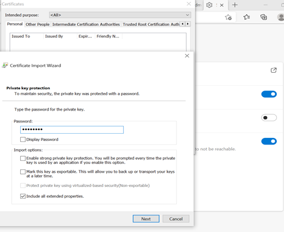The height and width of the screenshot is (232, 284).
Task: Turn on the disabled settings toggle
Action: click(269, 118)
